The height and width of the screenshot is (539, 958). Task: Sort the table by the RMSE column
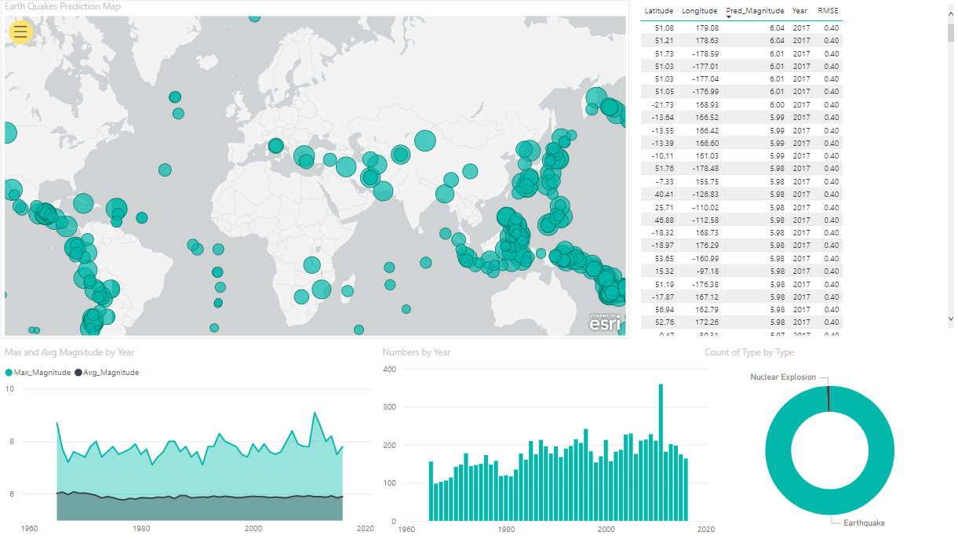click(x=828, y=11)
